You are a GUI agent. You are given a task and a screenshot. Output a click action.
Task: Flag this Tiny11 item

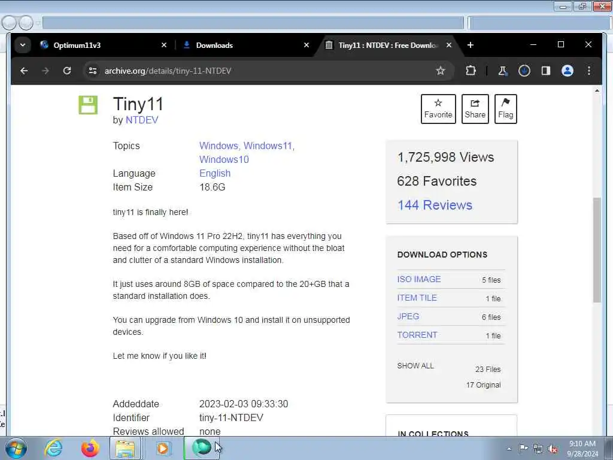click(x=505, y=109)
